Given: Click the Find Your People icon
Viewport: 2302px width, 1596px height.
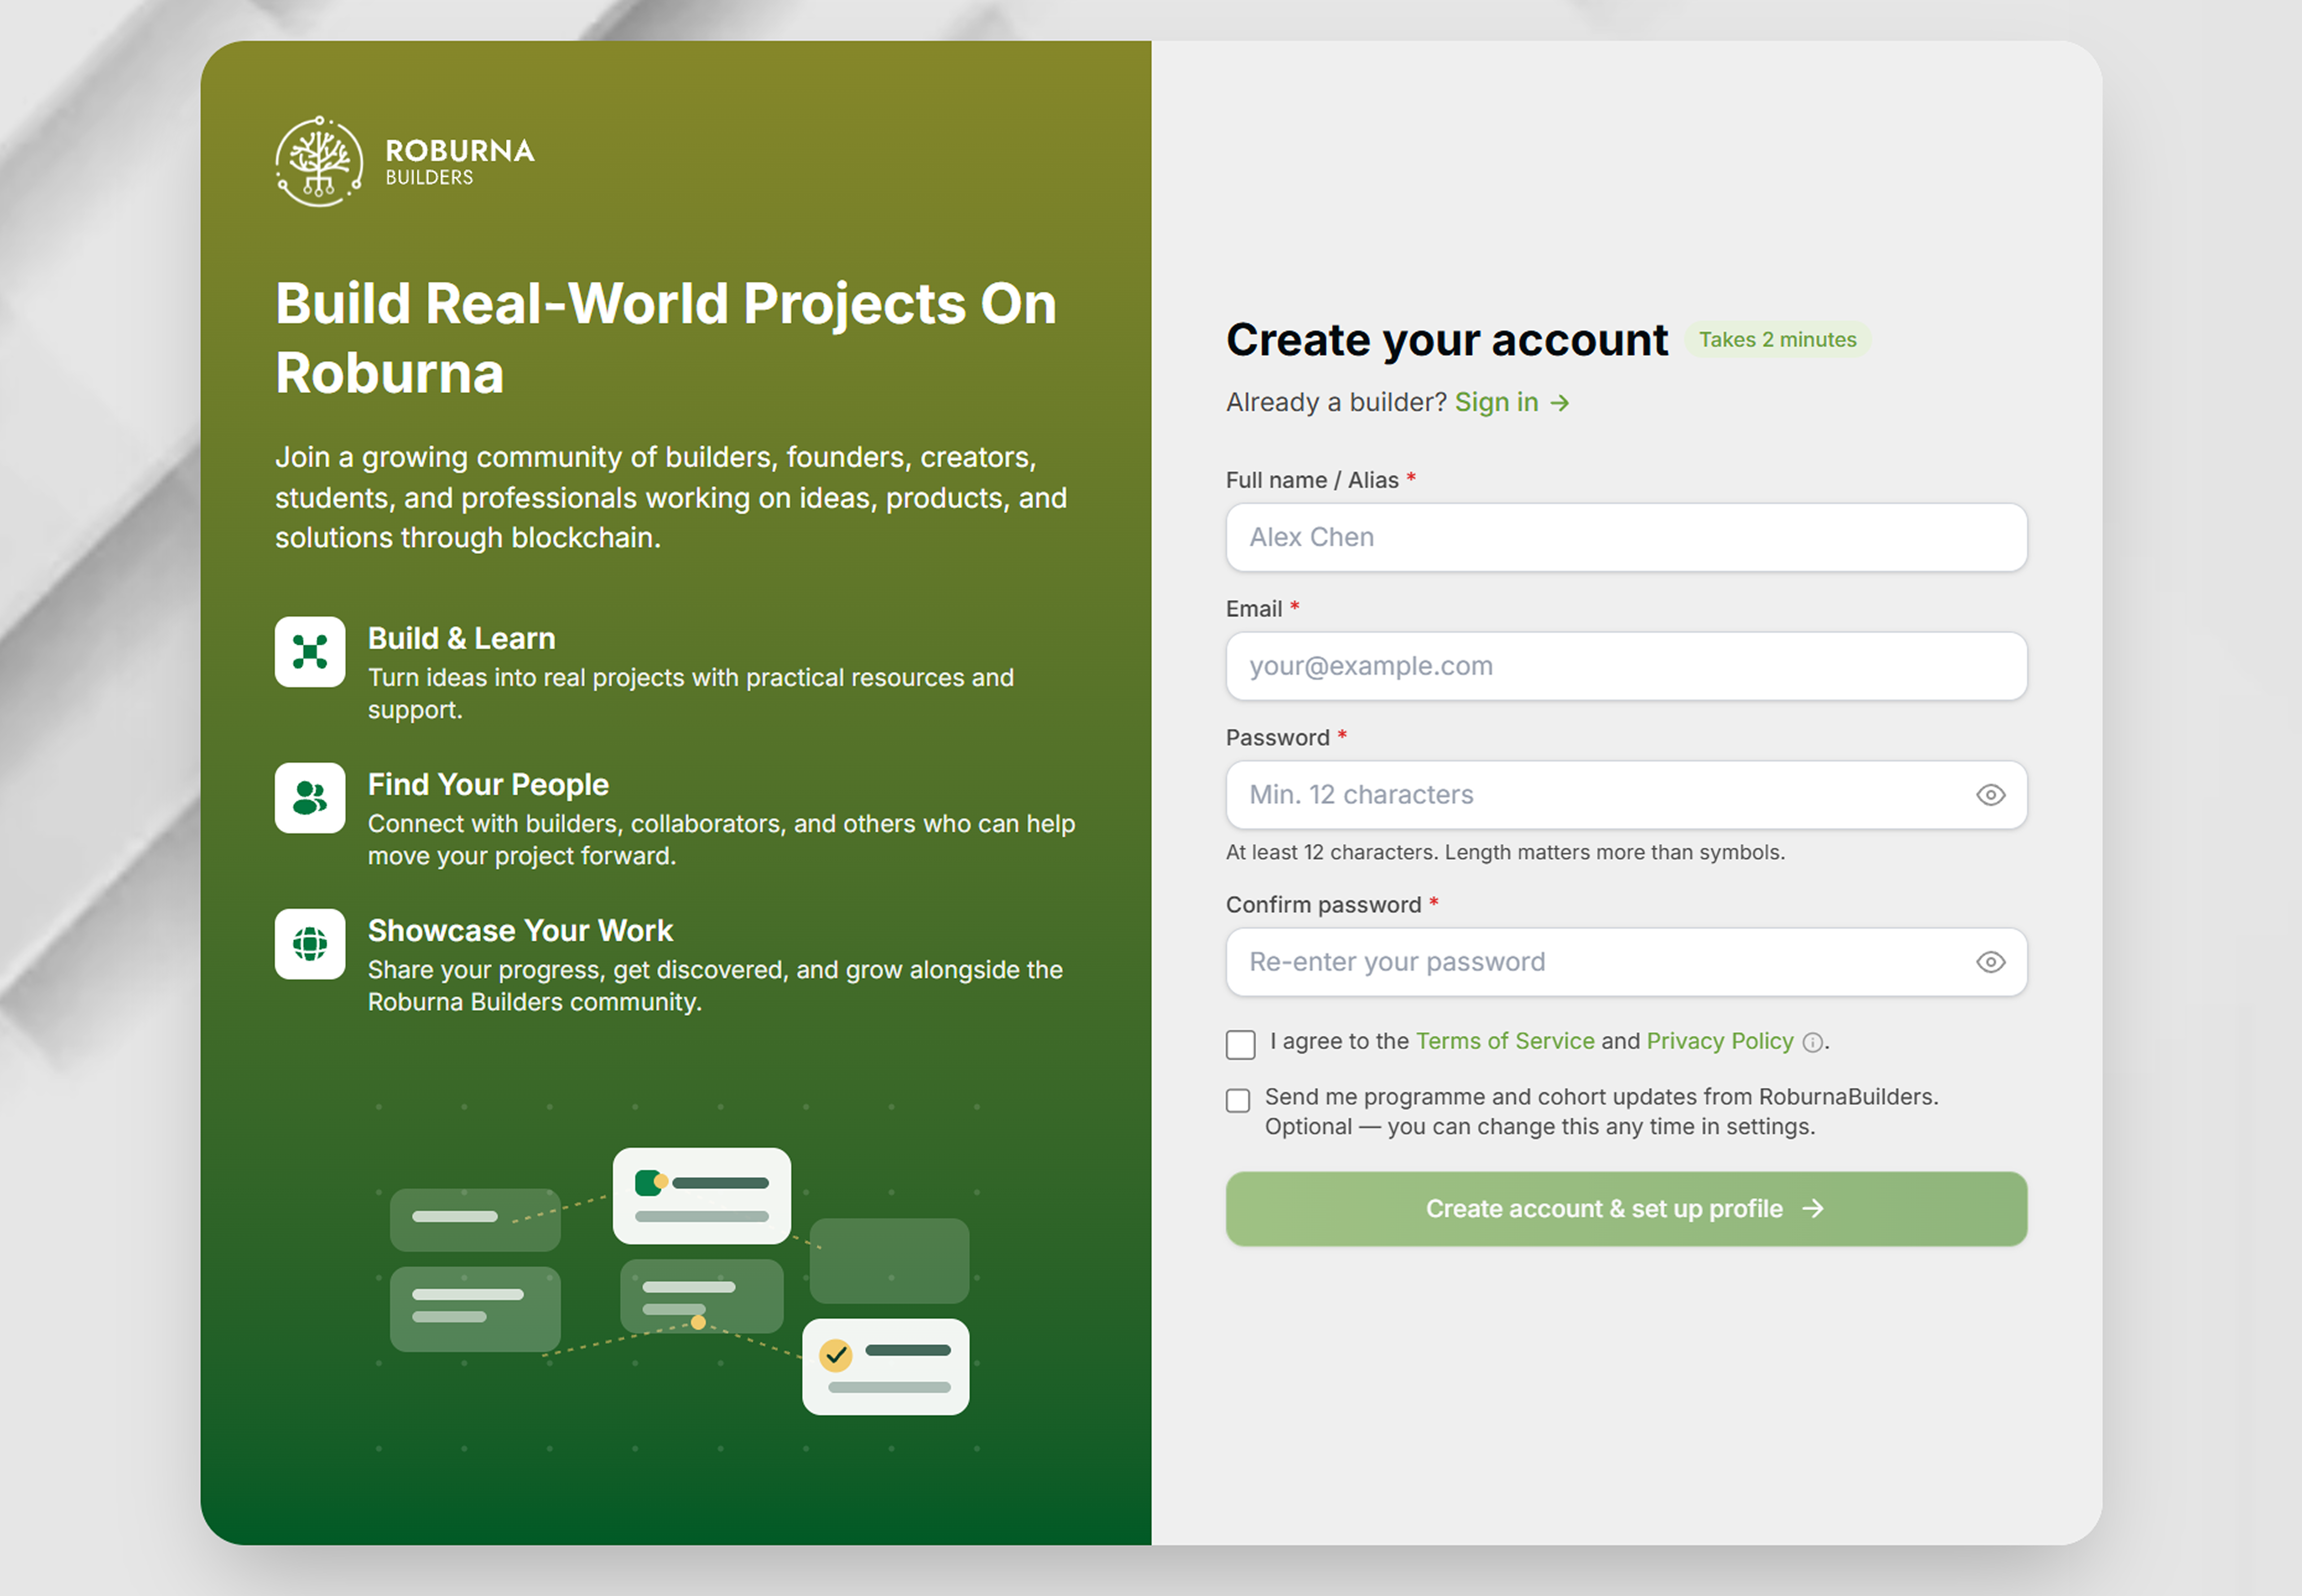Looking at the screenshot, I should [x=310, y=798].
